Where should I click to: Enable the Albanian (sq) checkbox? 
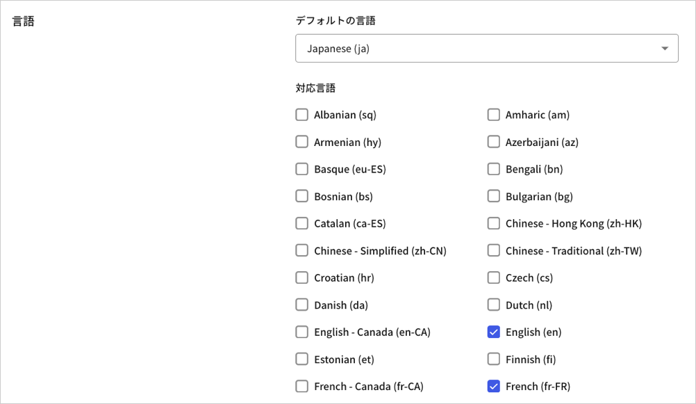pos(301,115)
